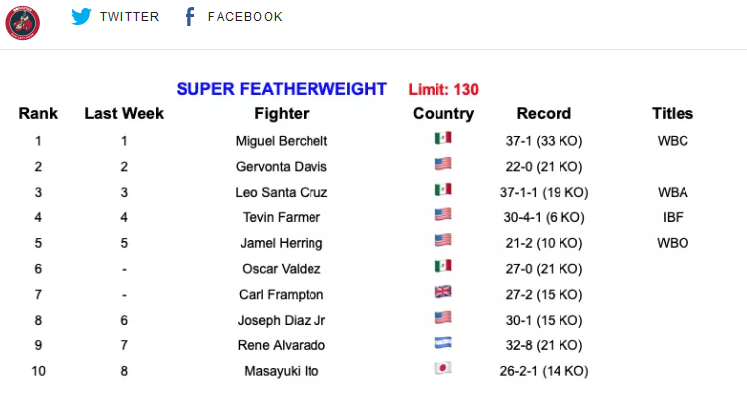Click the Titles column header
Image resolution: width=747 pixels, height=404 pixels.
click(673, 113)
